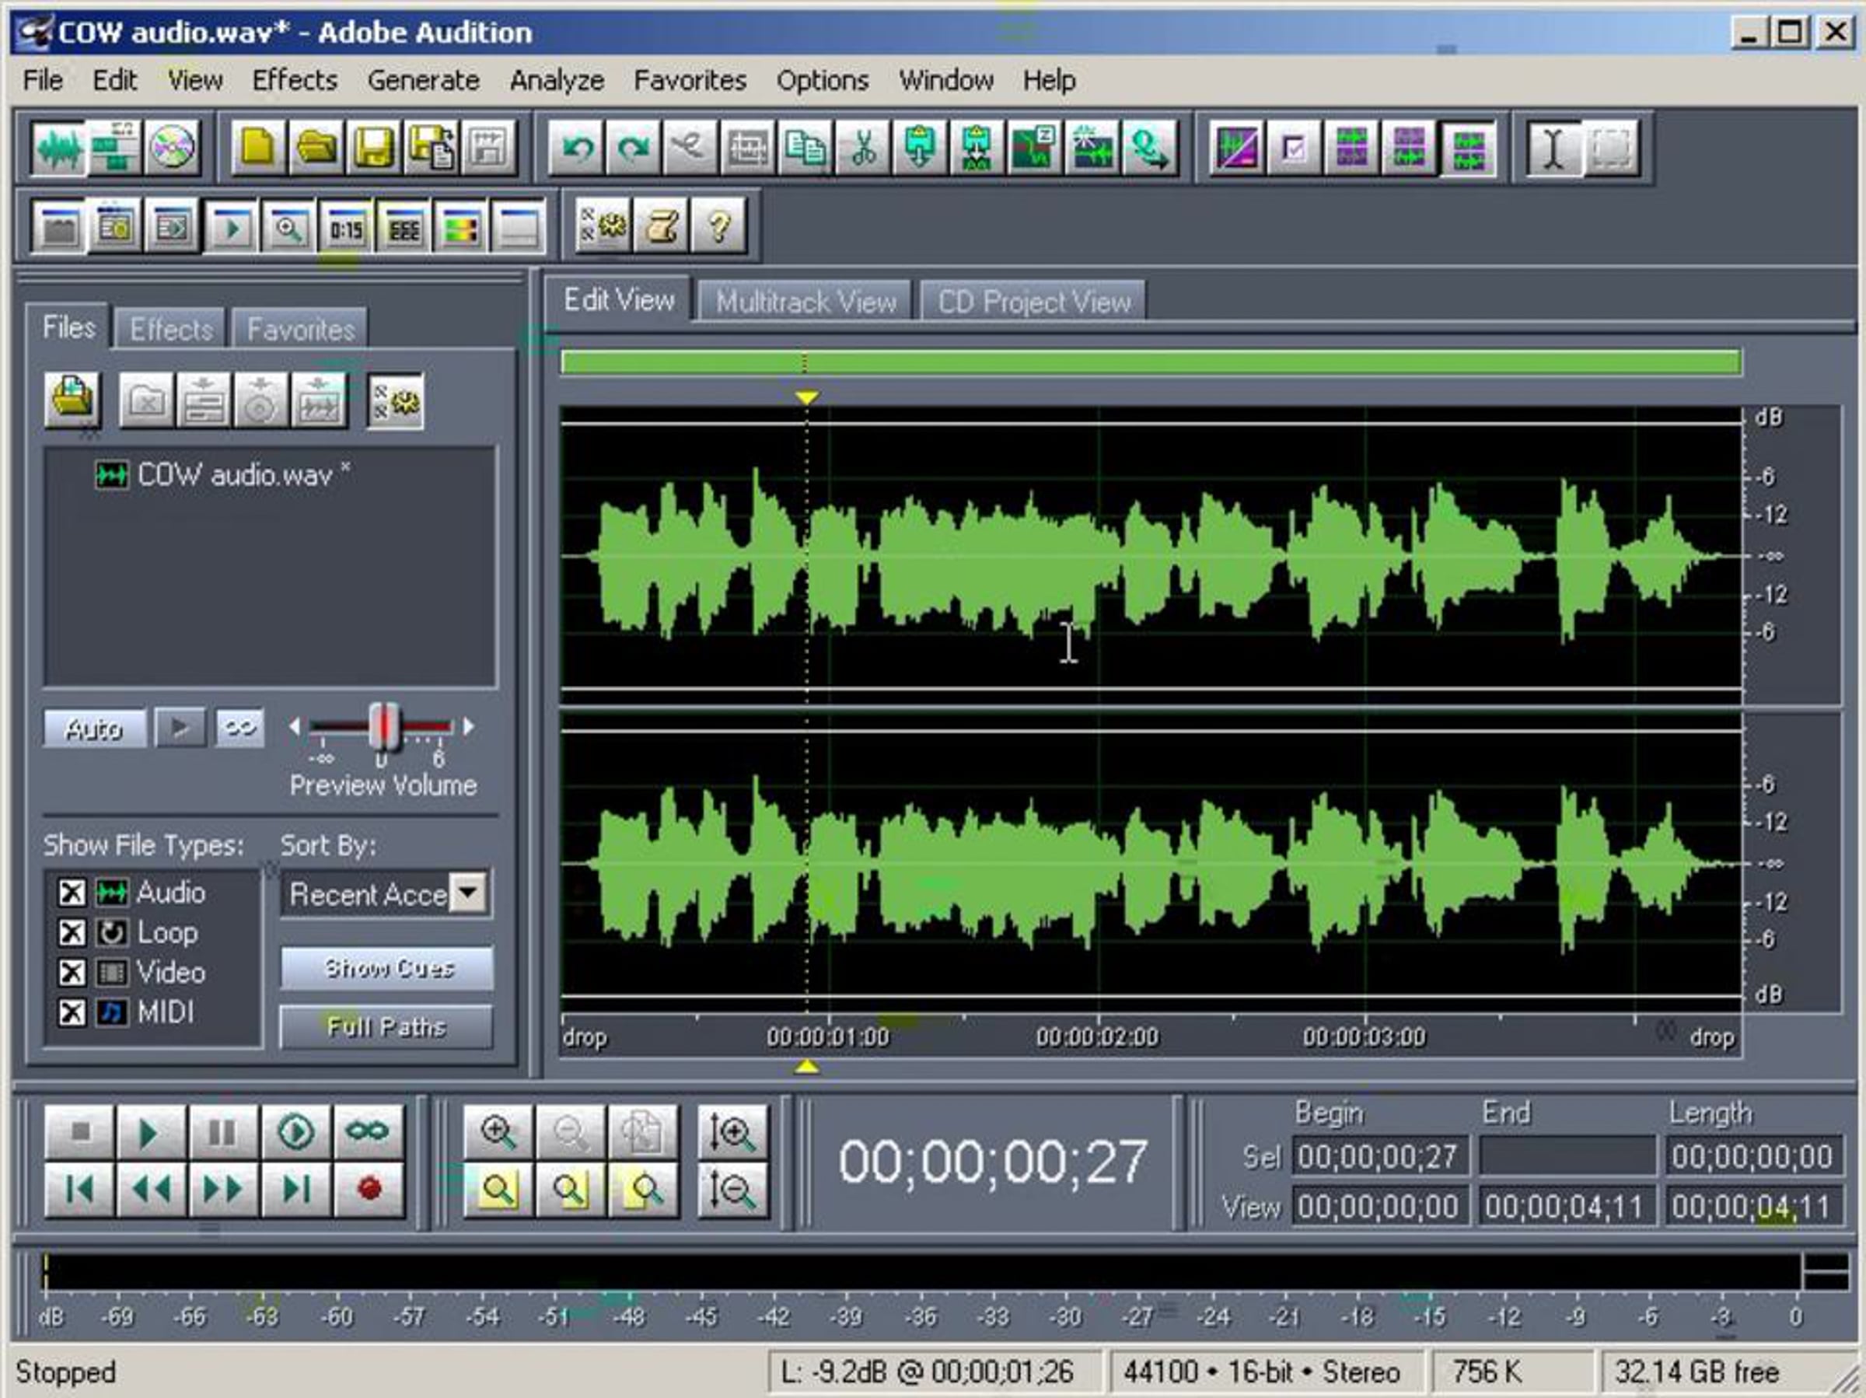This screenshot has height=1398, width=1866.
Task: Uncheck the Loop file type checkbox
Action: tap(72, 932)
